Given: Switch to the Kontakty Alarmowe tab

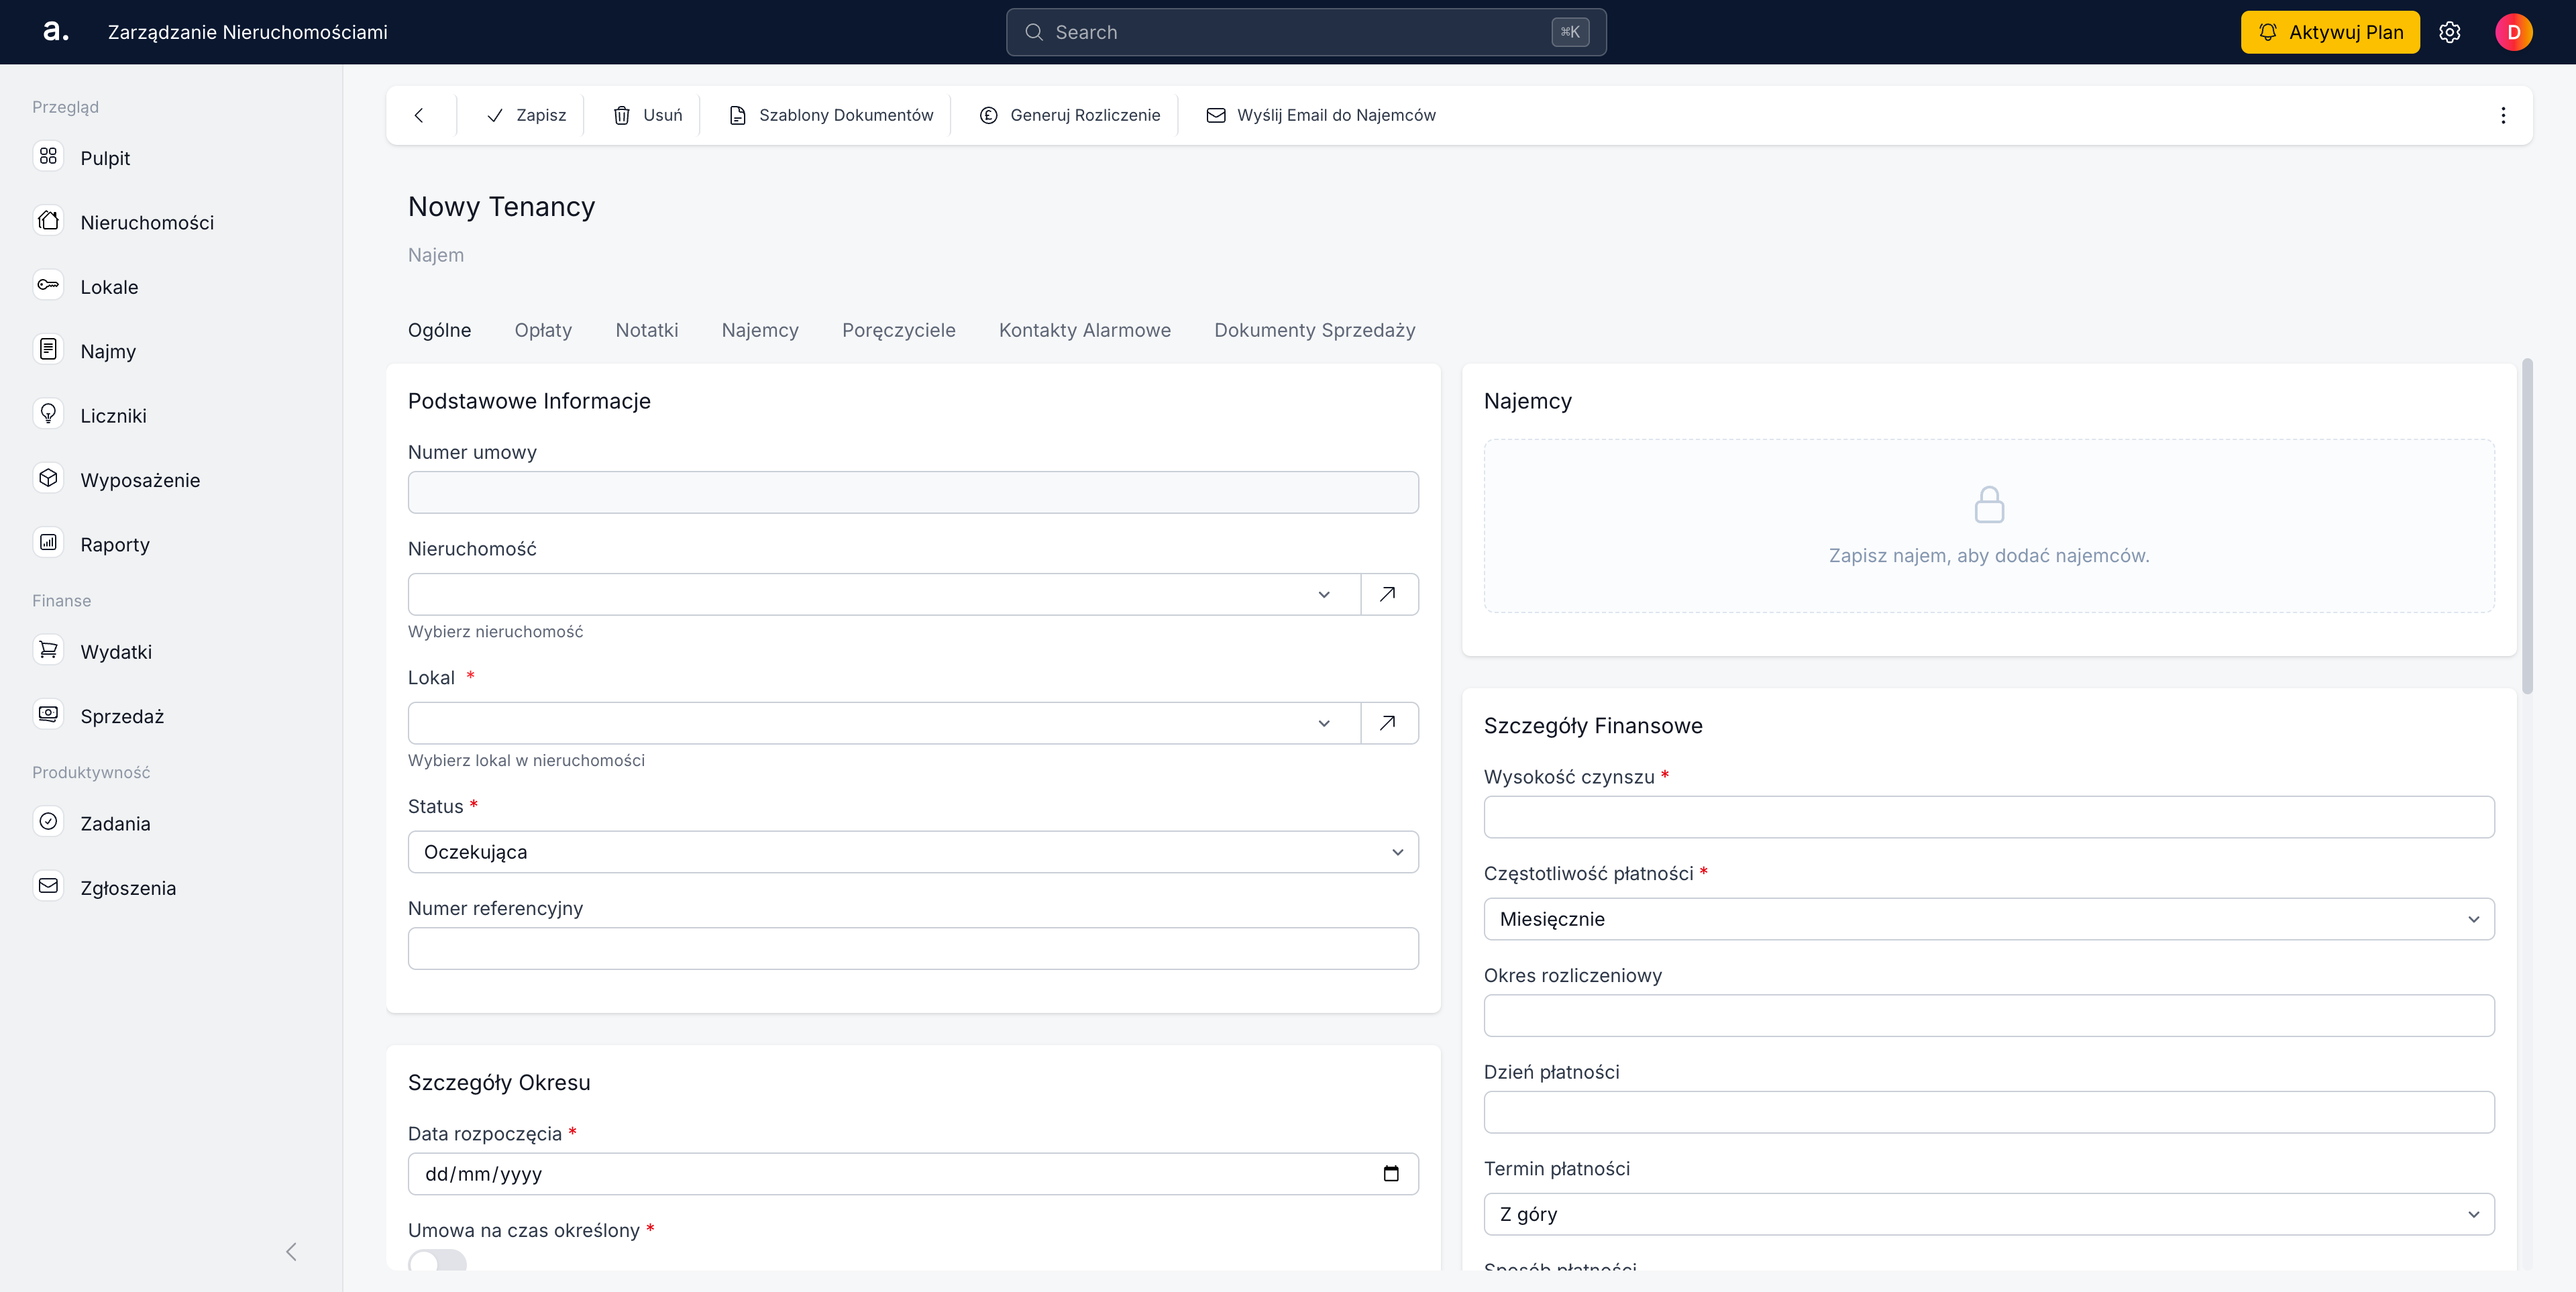Looking at the screenshot, I should 1084,330.
